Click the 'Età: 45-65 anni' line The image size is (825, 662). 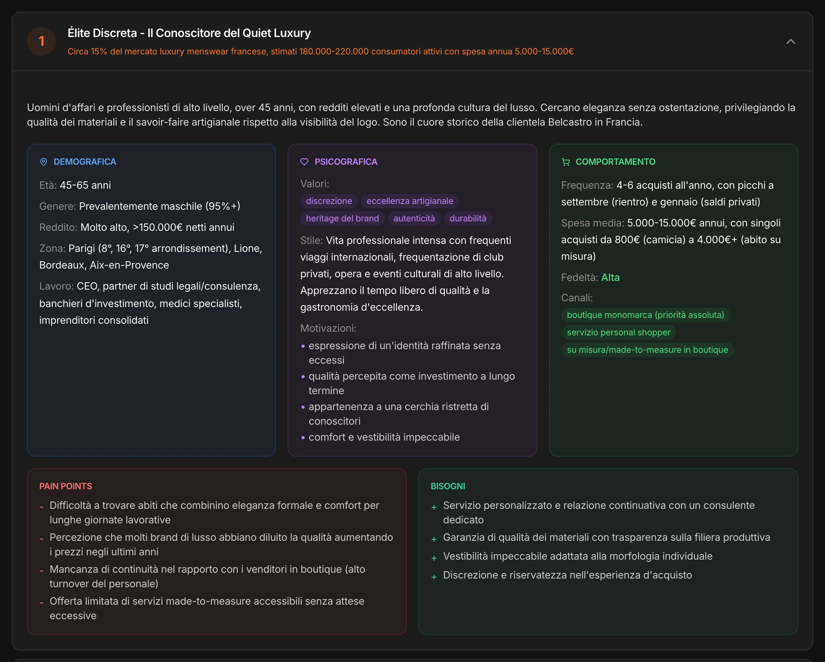pos(75,185)
